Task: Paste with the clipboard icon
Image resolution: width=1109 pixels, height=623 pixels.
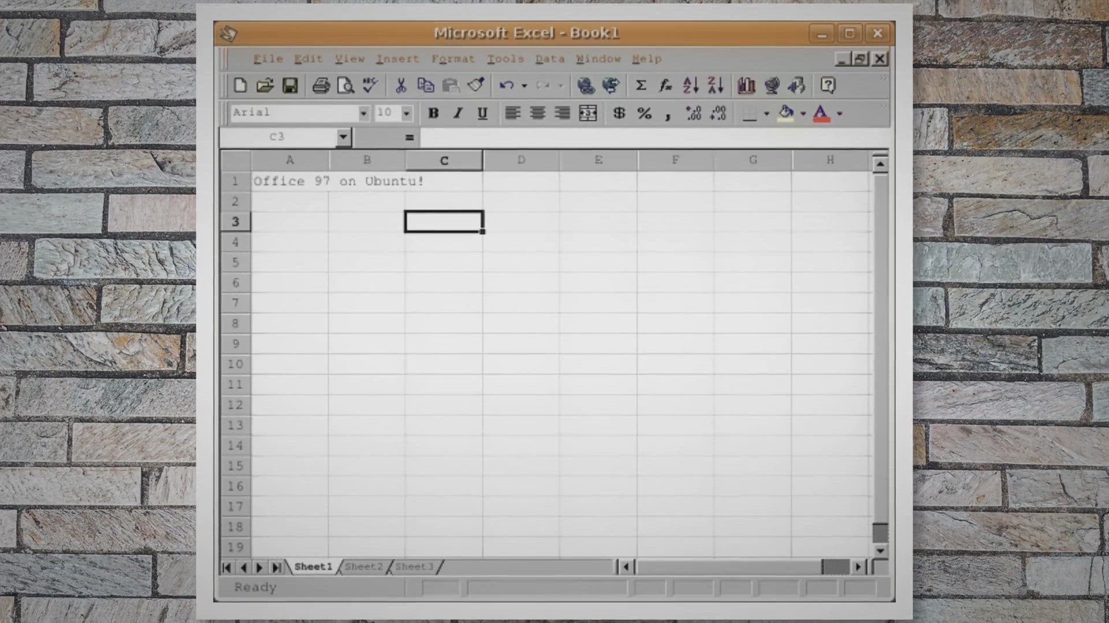Action: click(x=451, y=85)
